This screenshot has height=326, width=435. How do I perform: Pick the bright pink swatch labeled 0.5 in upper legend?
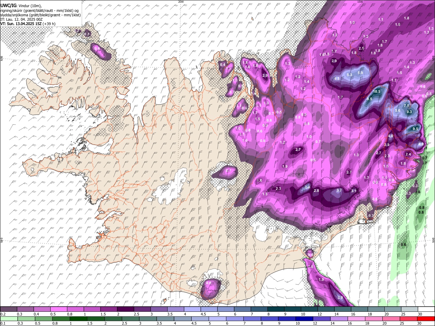58,309
